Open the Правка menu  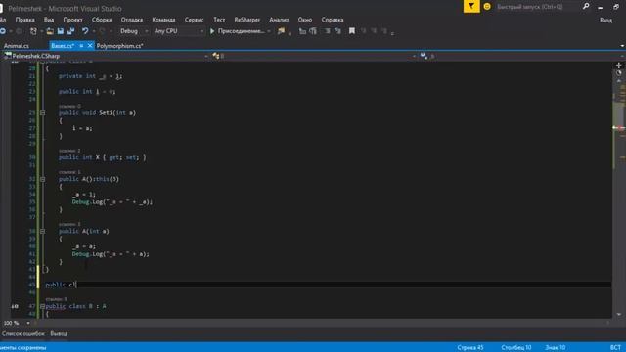(24, 20)
